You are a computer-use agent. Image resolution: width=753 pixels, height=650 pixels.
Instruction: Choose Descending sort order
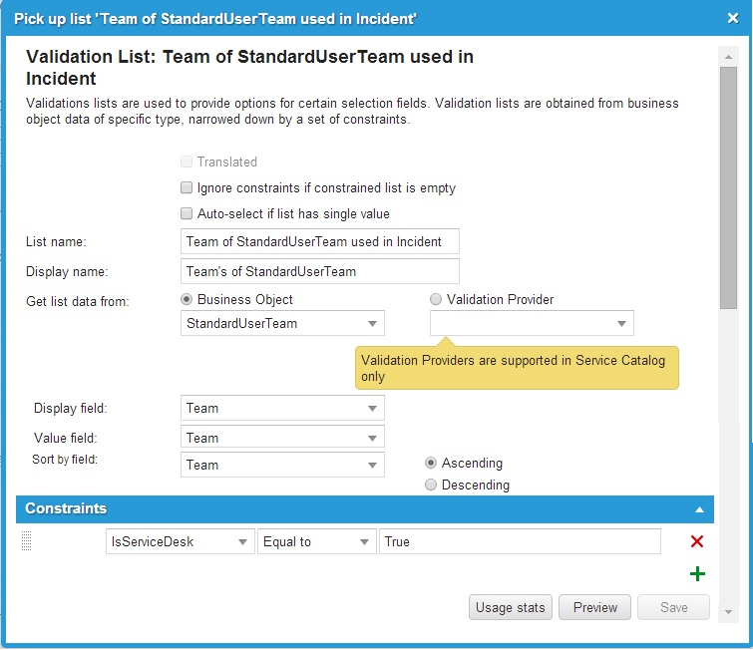pos(431,485)
